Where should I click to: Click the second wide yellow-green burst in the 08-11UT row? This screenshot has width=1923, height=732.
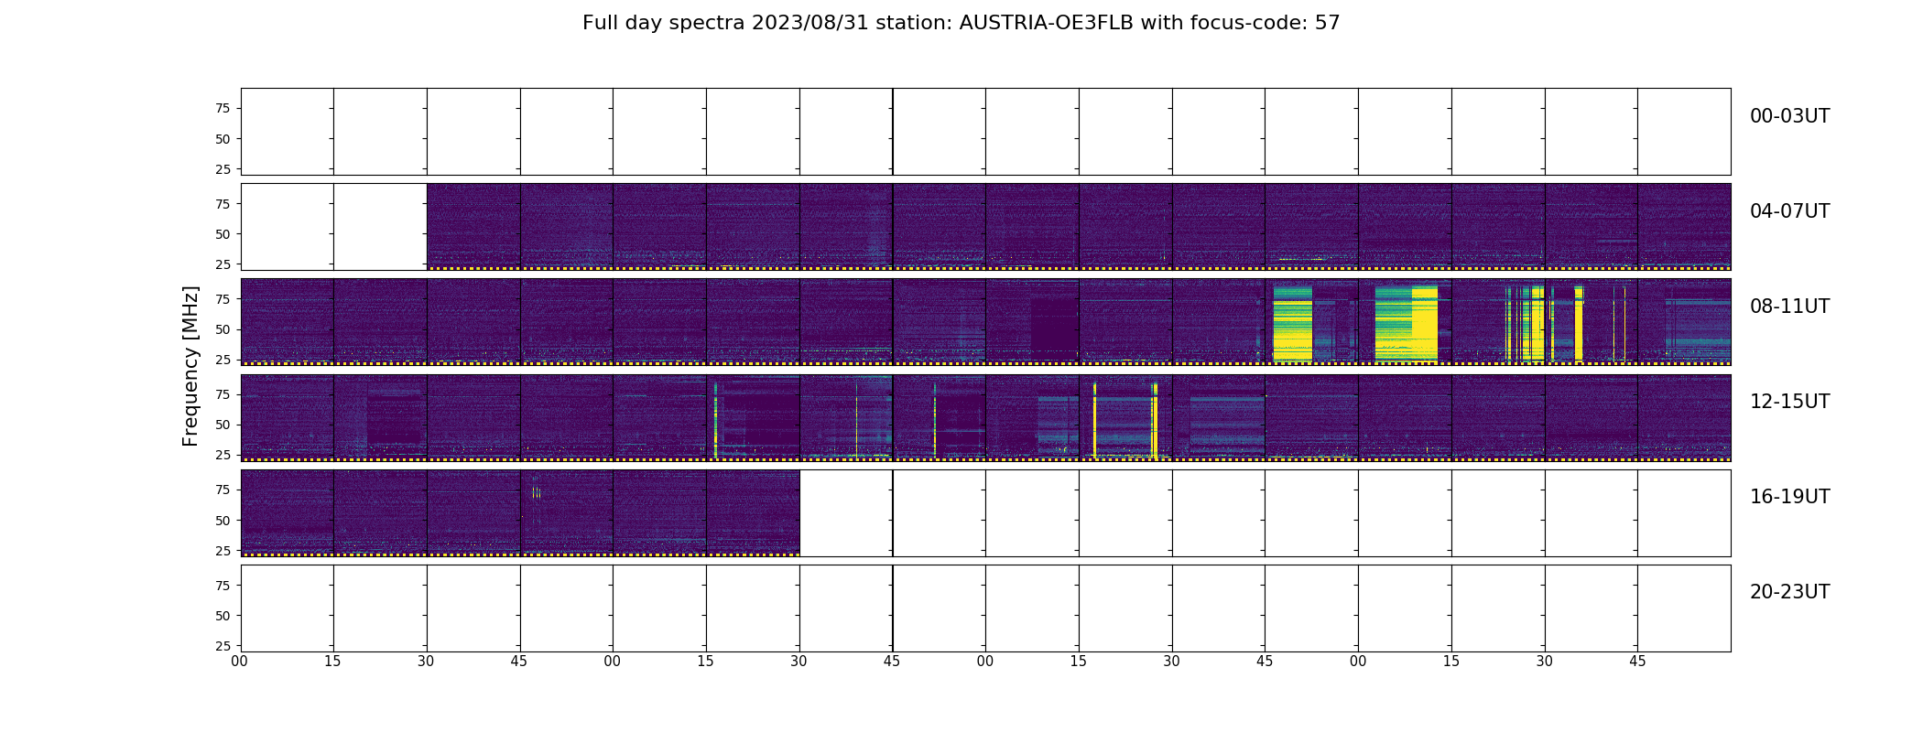tap(1406, 323)
